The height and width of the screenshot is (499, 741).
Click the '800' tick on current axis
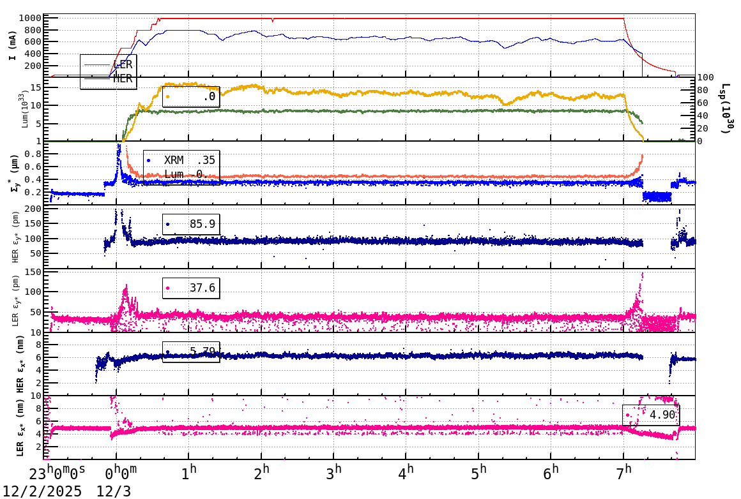pyautogui.click(x=33, y=30)
